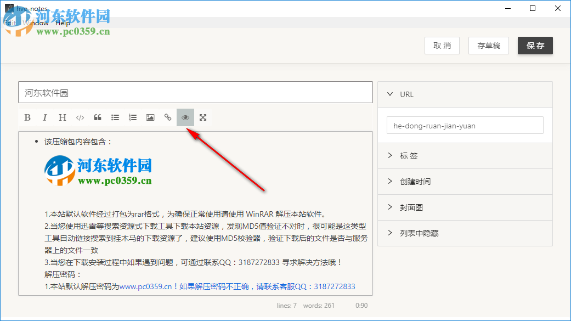Click the hve-notes app icon in titlebar
The image size is (571, 321).
(9, 8)
